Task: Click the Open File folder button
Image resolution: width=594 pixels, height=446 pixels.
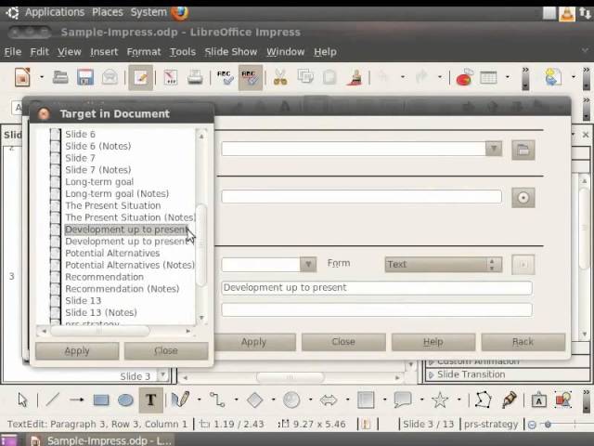Action: [x=523, y=150]
